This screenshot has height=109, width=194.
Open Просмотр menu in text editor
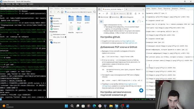[167, 8]
